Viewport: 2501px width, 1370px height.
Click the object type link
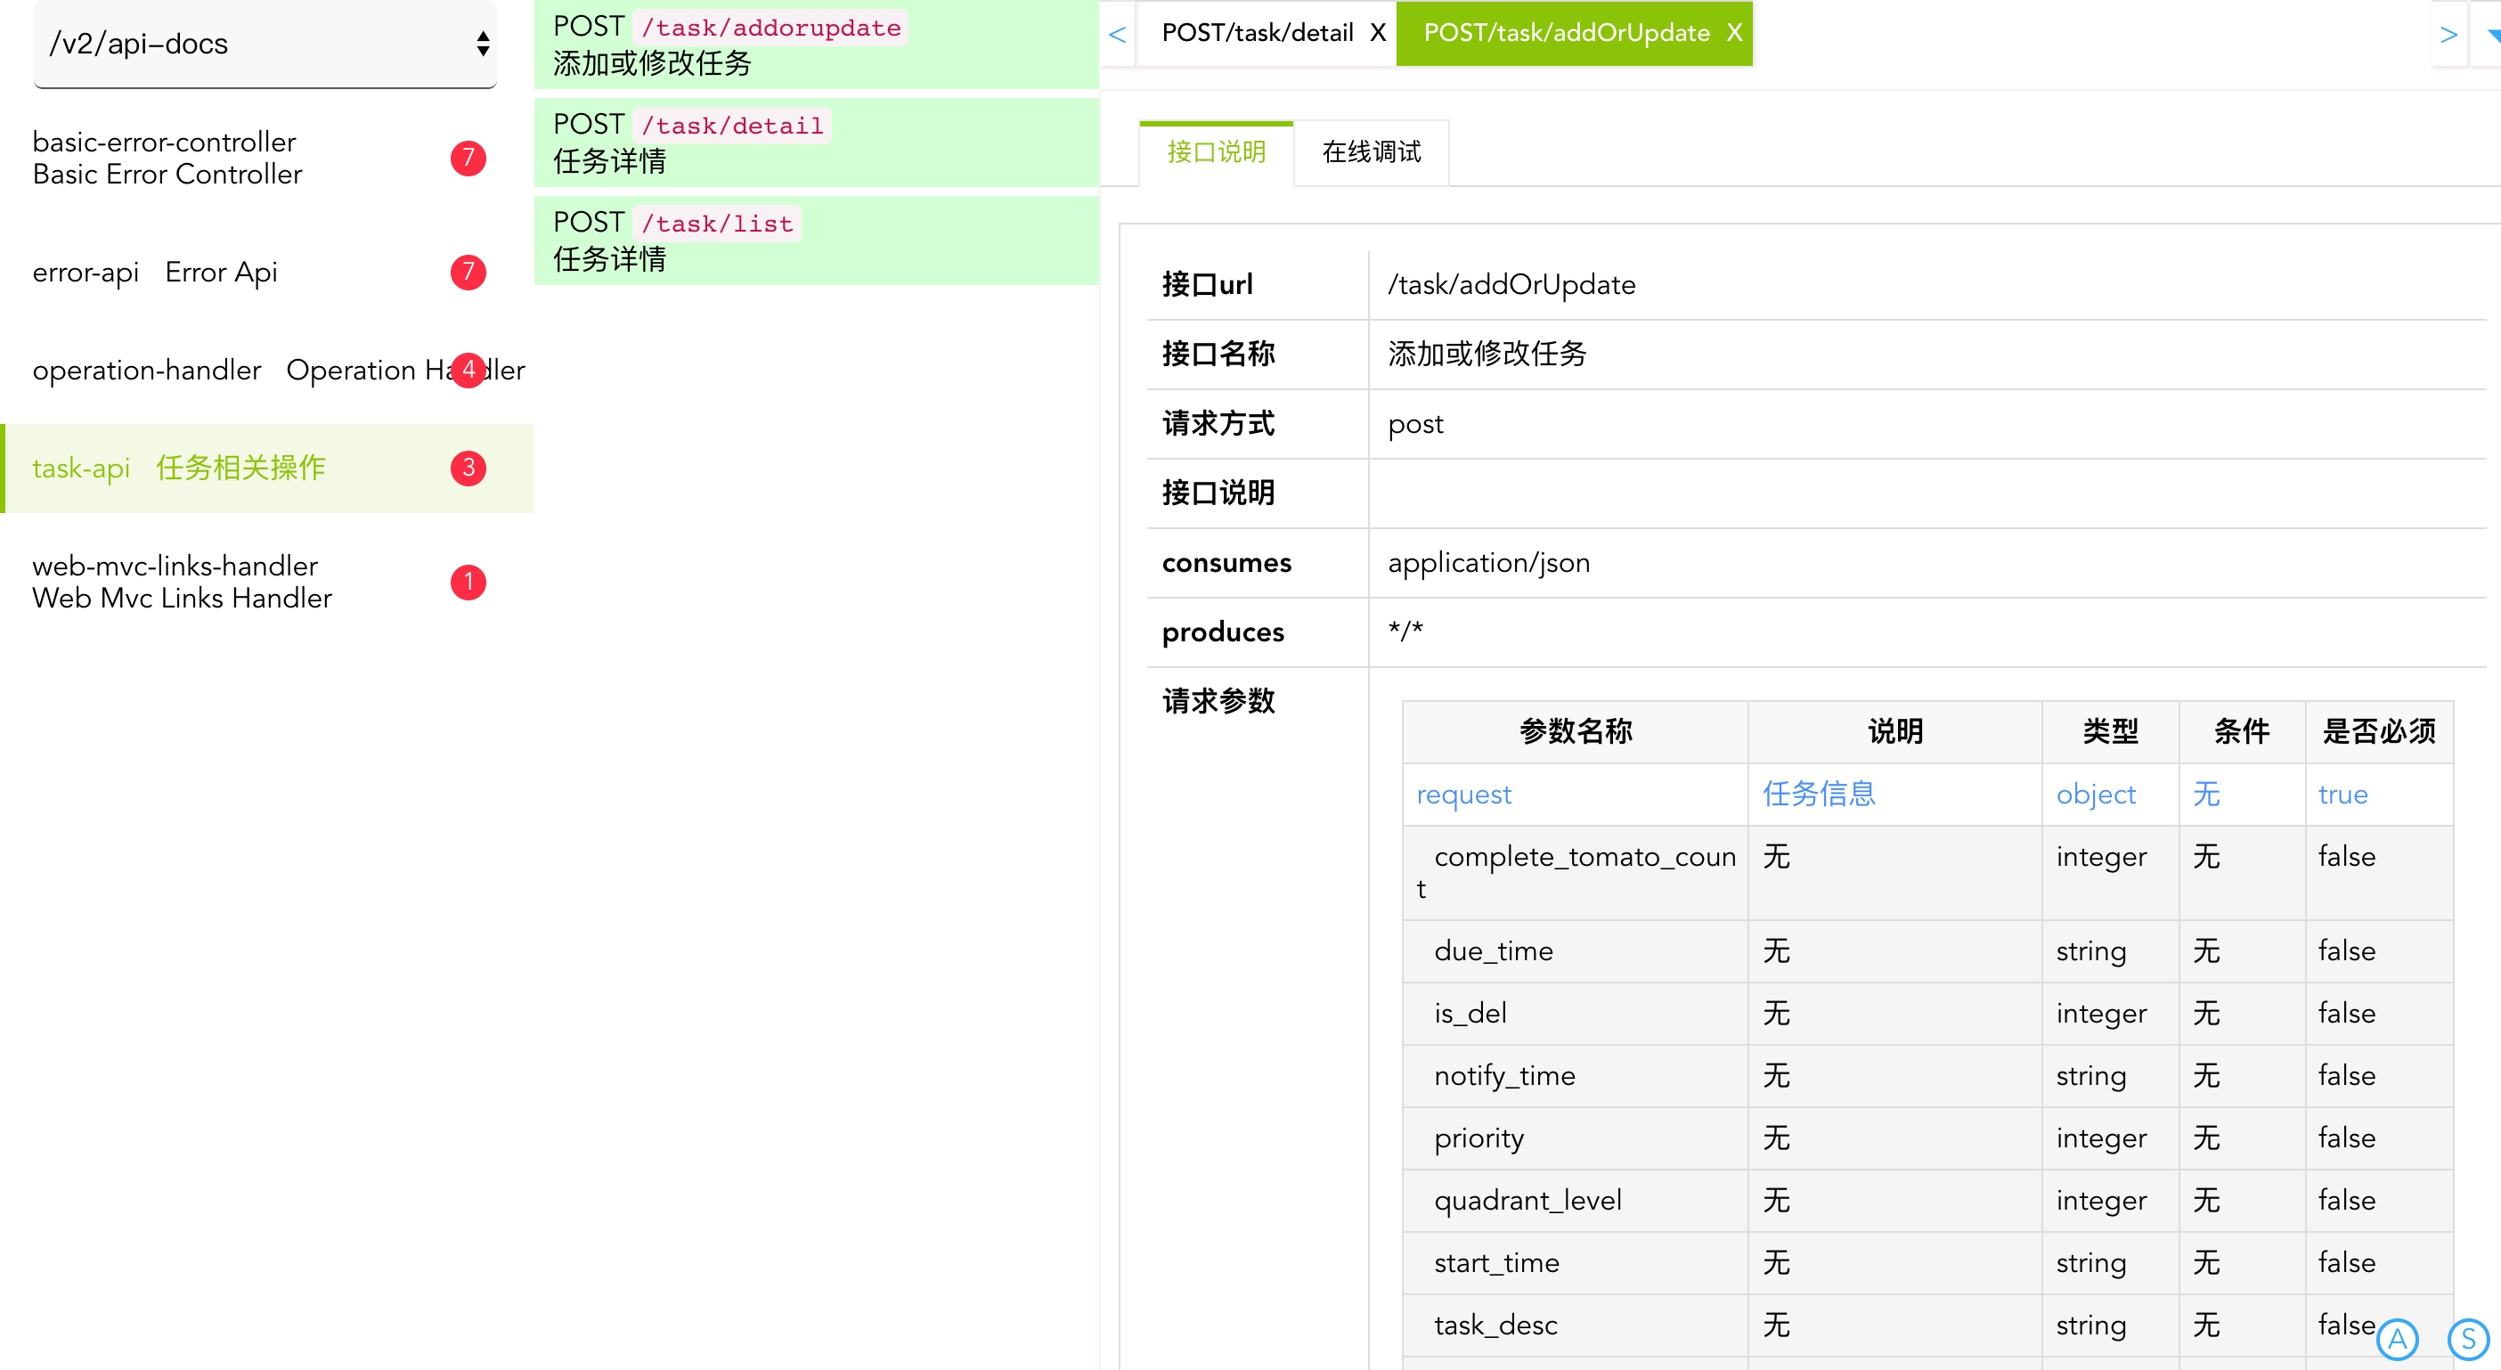(2095, 795)
